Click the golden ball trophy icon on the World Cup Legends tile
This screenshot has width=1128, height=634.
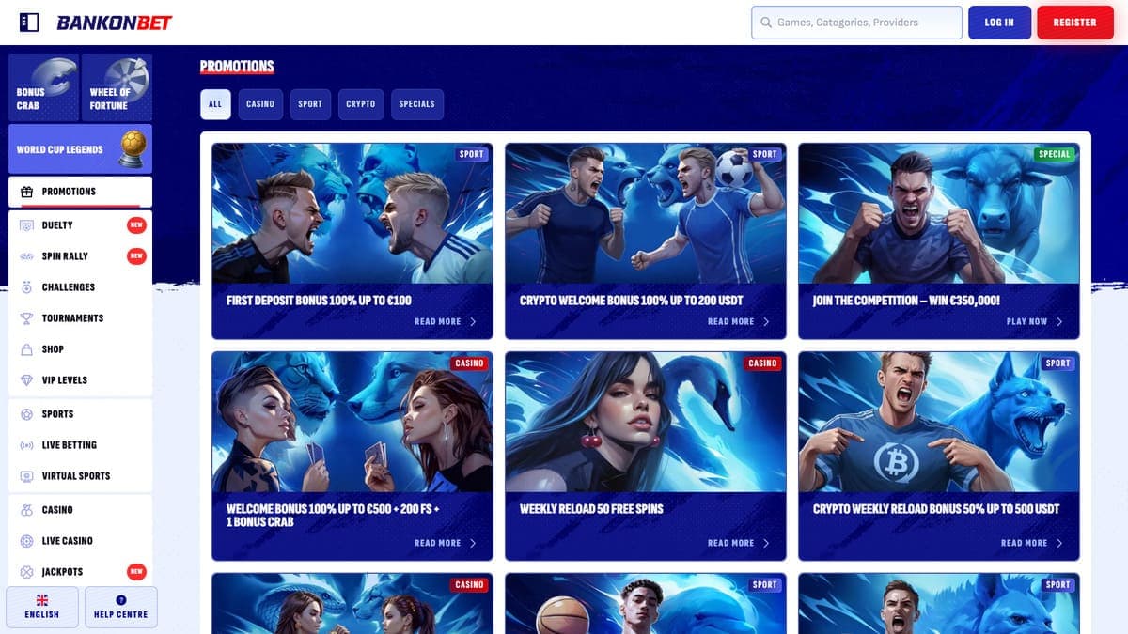(133, 147)
